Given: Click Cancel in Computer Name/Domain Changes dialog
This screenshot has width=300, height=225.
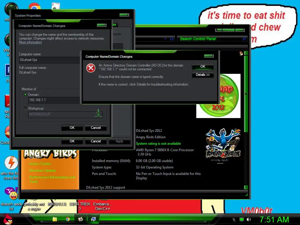Looking at the screenshot, I should point(96,128).
